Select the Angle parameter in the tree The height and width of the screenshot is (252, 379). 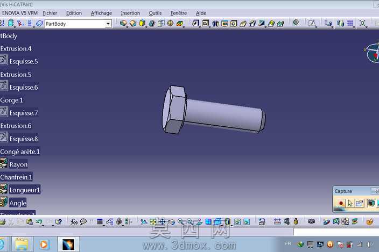coord(18,203)
